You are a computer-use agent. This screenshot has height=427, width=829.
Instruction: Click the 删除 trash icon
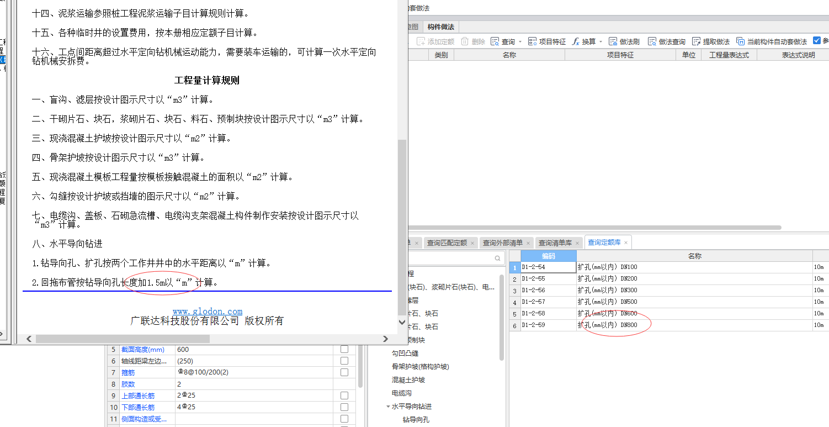(465, 41)
